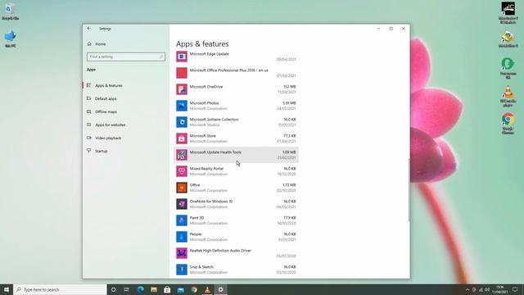Select Microsoft Solitaire Collection entry name
The height and width of the screenshot is (295, 524).
[x=215, y=120]
